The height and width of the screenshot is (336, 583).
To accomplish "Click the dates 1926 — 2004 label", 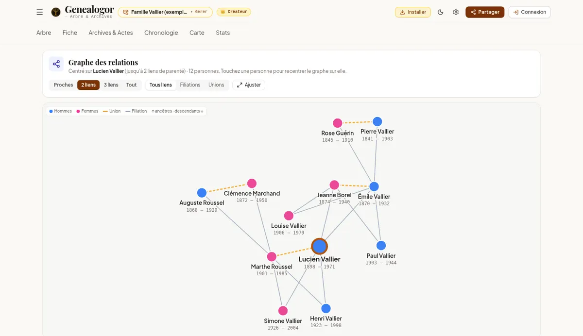I will tap(283, 328).
